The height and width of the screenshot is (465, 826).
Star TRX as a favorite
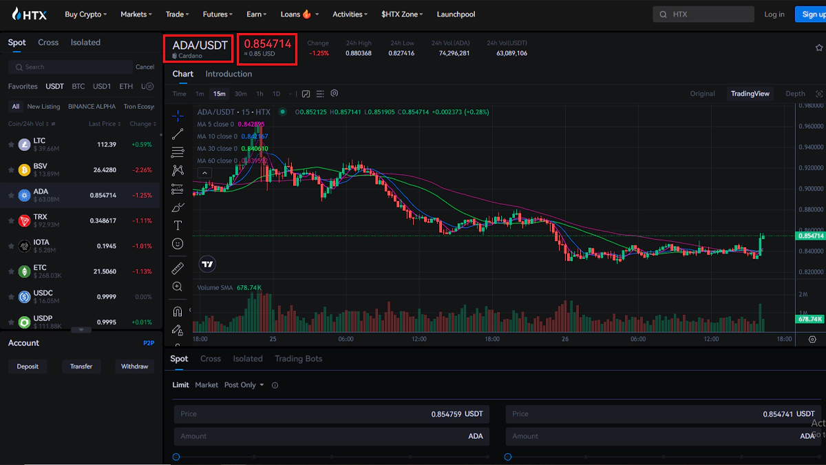(x=11, y=220)
